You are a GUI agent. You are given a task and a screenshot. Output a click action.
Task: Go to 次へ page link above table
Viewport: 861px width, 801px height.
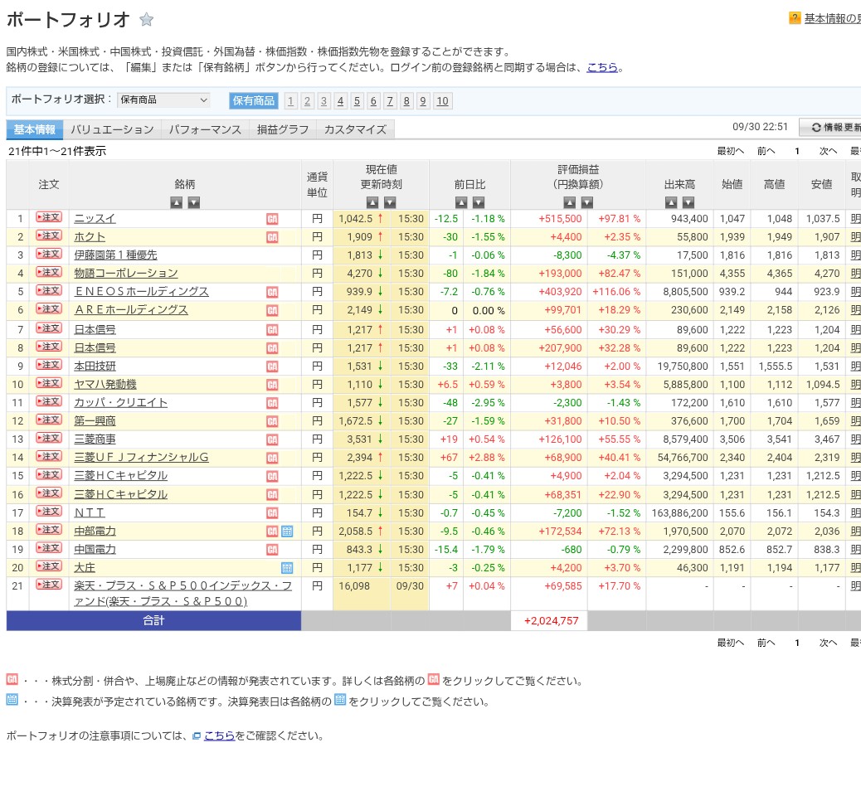click(x=828, y=151)
